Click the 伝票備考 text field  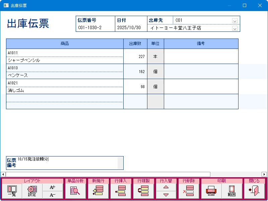(67, 162)
